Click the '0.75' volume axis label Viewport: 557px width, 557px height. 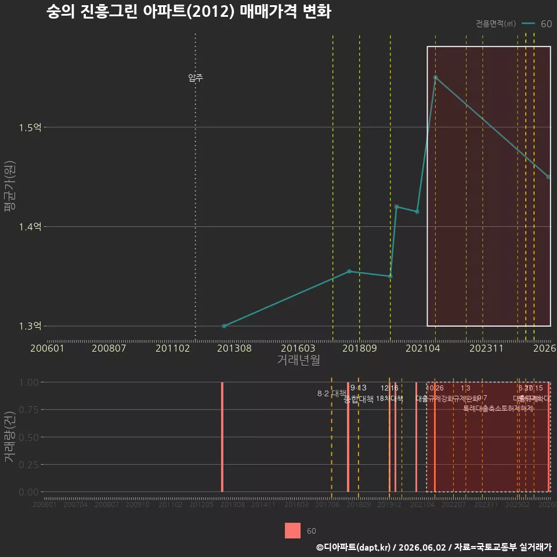click(x=28, y=410)
